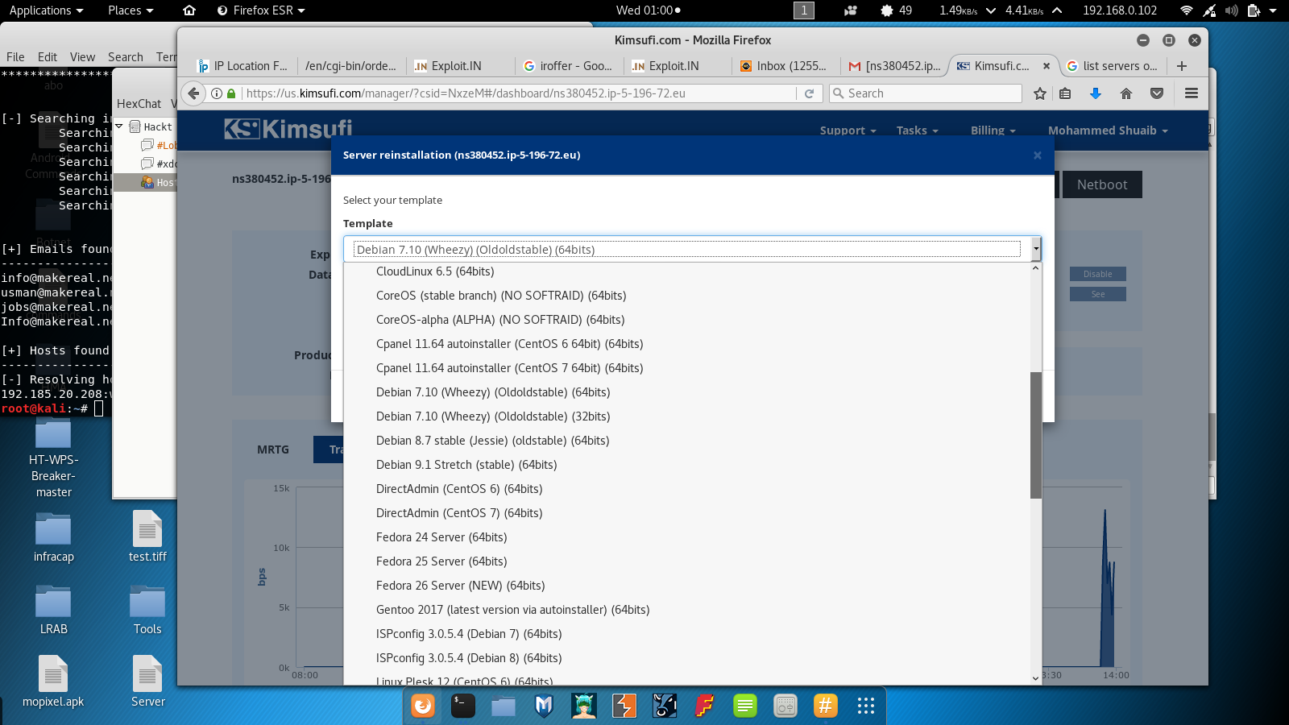
Task: Show bookmarks list icon
Action: pyautogui.click(x=1065, y=93)
